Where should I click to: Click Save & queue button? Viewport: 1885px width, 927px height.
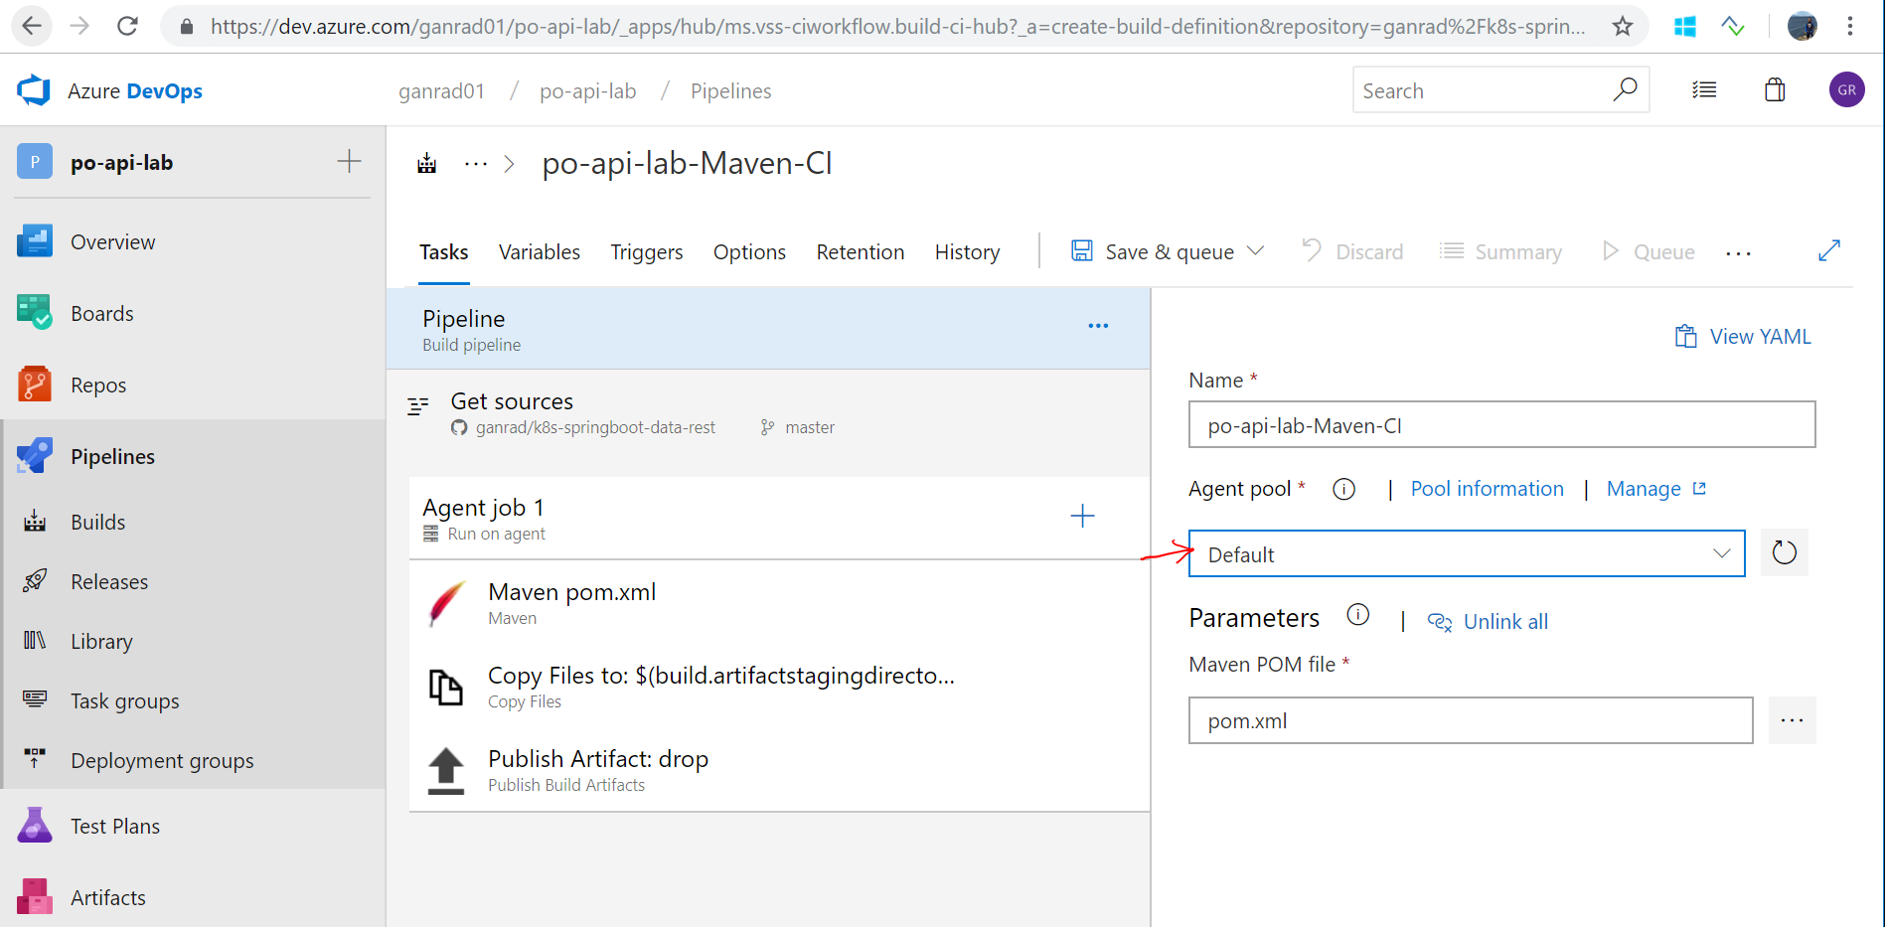pos(1153,251)
